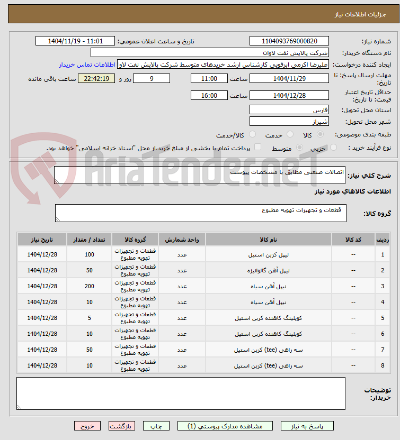
Task: Select row 5 item کوپلینگ کاهنده کربن استیل
Action: [268, 318]
